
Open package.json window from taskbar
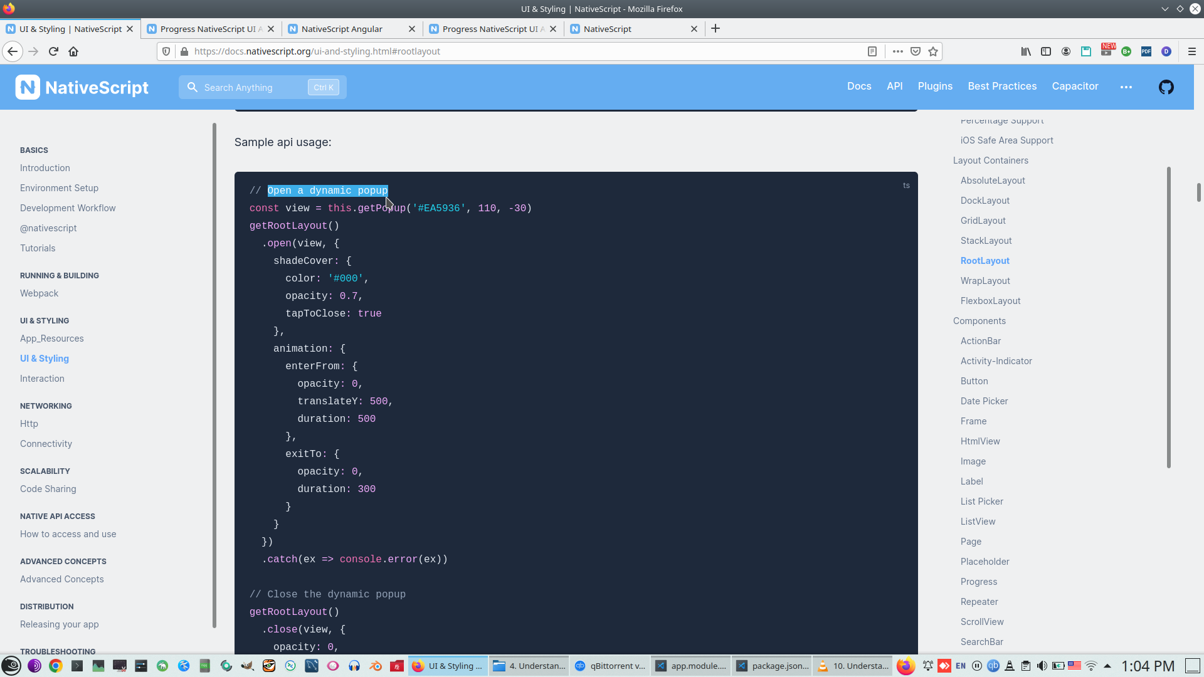pyautogui.click(x=772, y=666)
